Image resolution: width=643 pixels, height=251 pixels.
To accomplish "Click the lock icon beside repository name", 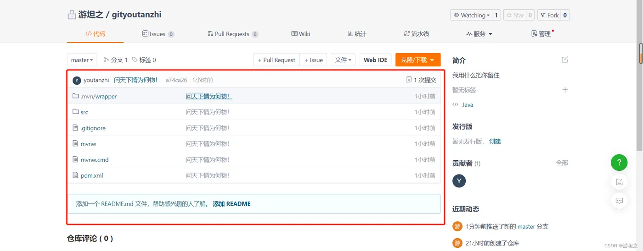I will (72, 15).
